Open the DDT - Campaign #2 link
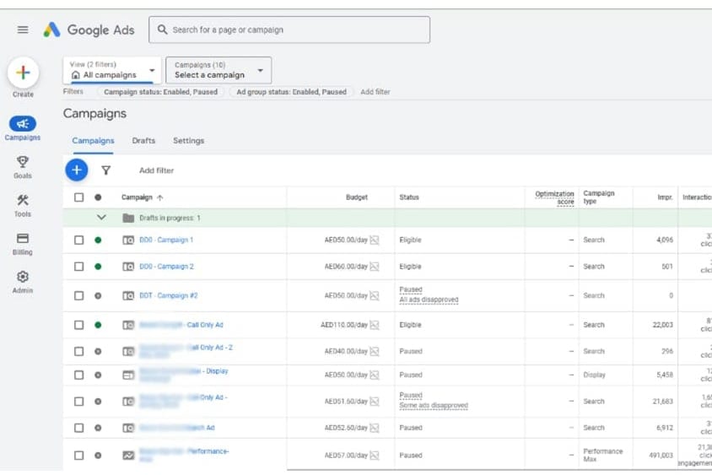Image resolution: width=712 pixels, height=475 pixels. [169, 295]
